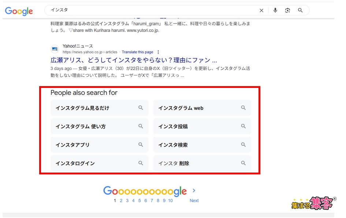Go to results page 3
Viewport: 346px width, 218px height.
pos(127,200)
